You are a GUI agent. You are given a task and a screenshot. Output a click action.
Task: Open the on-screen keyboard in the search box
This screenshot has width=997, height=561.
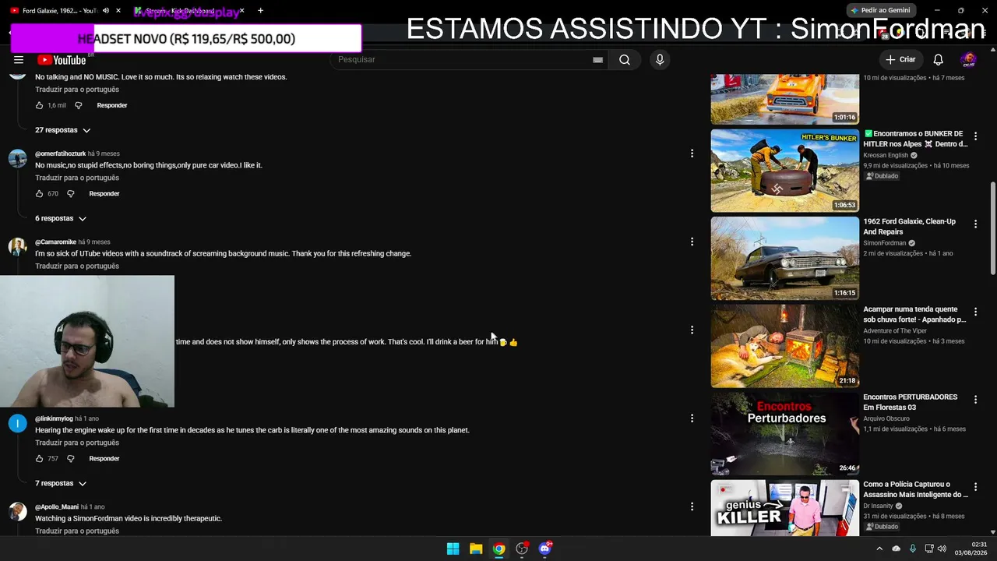(597, 60)
